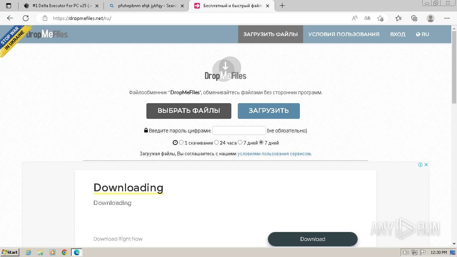Refresh the current page
457x257 pixels.
click(x=26, y=18)
